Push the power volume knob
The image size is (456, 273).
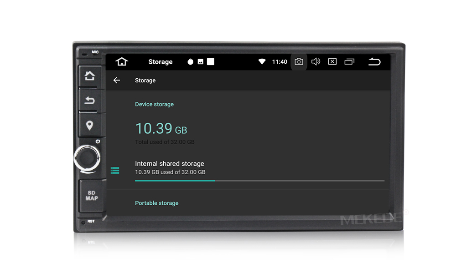[x=87, y=158]
